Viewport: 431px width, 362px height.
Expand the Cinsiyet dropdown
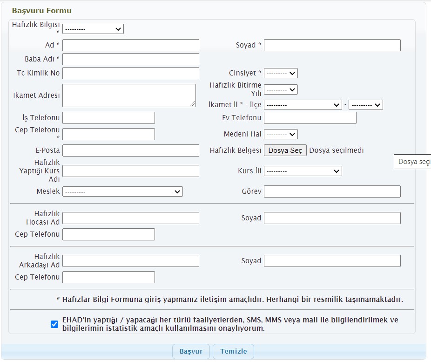point(281,73)
